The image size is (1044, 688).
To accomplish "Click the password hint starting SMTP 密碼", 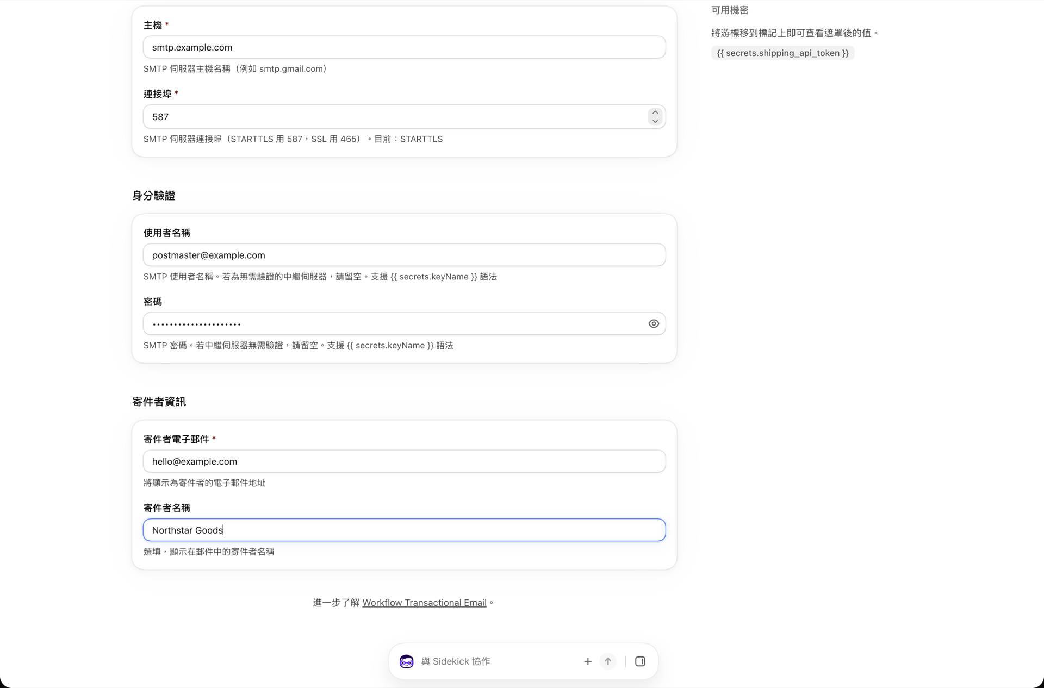I will coord(299,346).
